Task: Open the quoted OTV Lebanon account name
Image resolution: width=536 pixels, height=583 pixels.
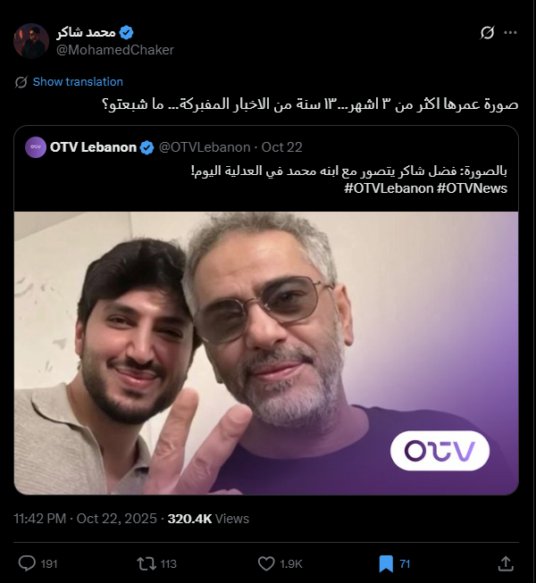Action: pos(93,147)
